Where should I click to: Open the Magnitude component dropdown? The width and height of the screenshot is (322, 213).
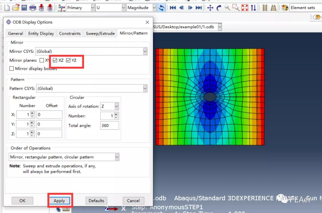coord(154,8)
